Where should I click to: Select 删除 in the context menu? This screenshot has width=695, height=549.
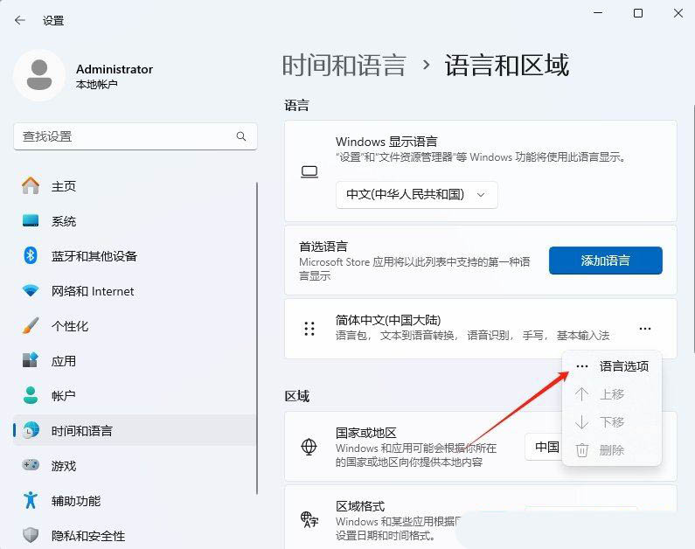point(612,450)
